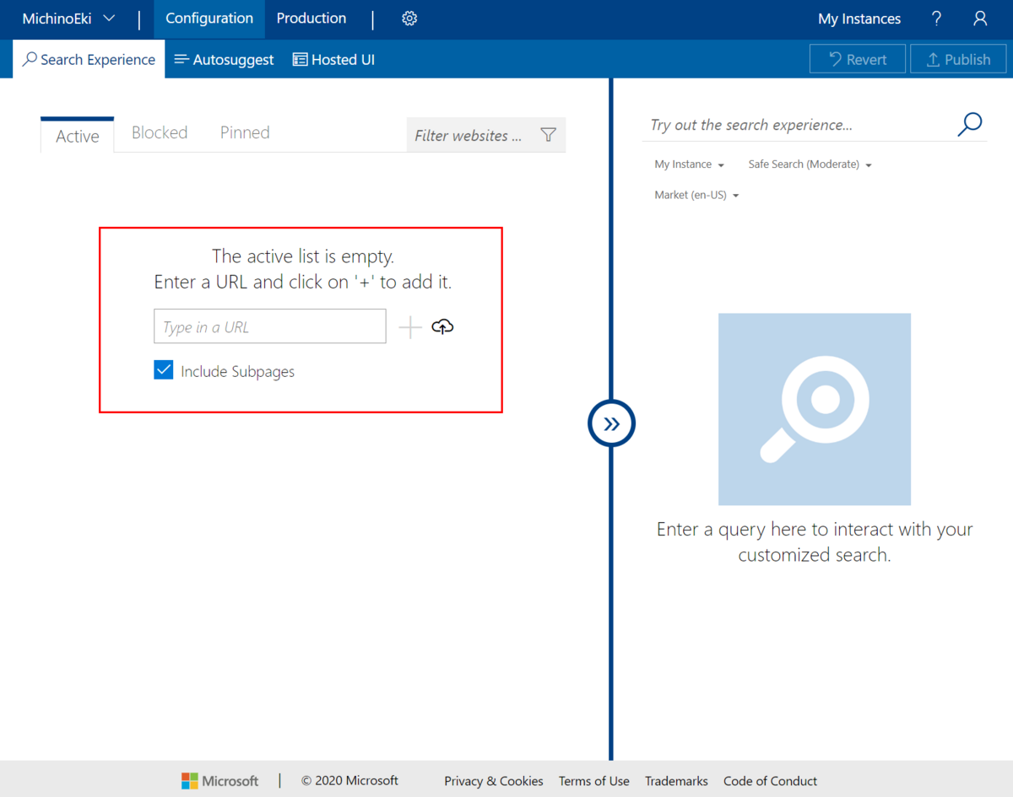Focus the 'Type in a URL' field
This screenshot has height=797, width=1013.
(270, 326)
